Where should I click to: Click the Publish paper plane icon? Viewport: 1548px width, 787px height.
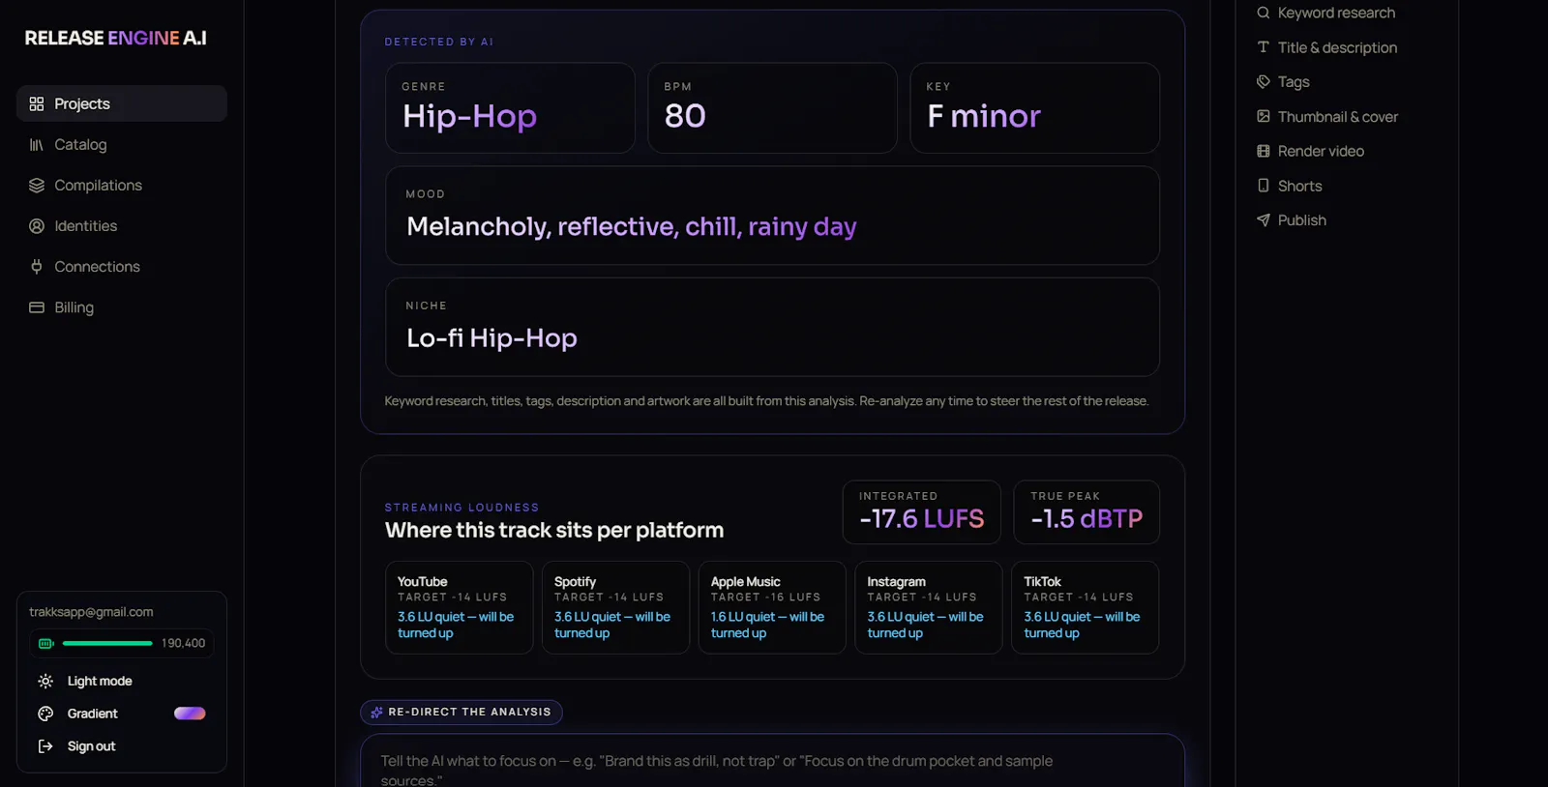1263,219
